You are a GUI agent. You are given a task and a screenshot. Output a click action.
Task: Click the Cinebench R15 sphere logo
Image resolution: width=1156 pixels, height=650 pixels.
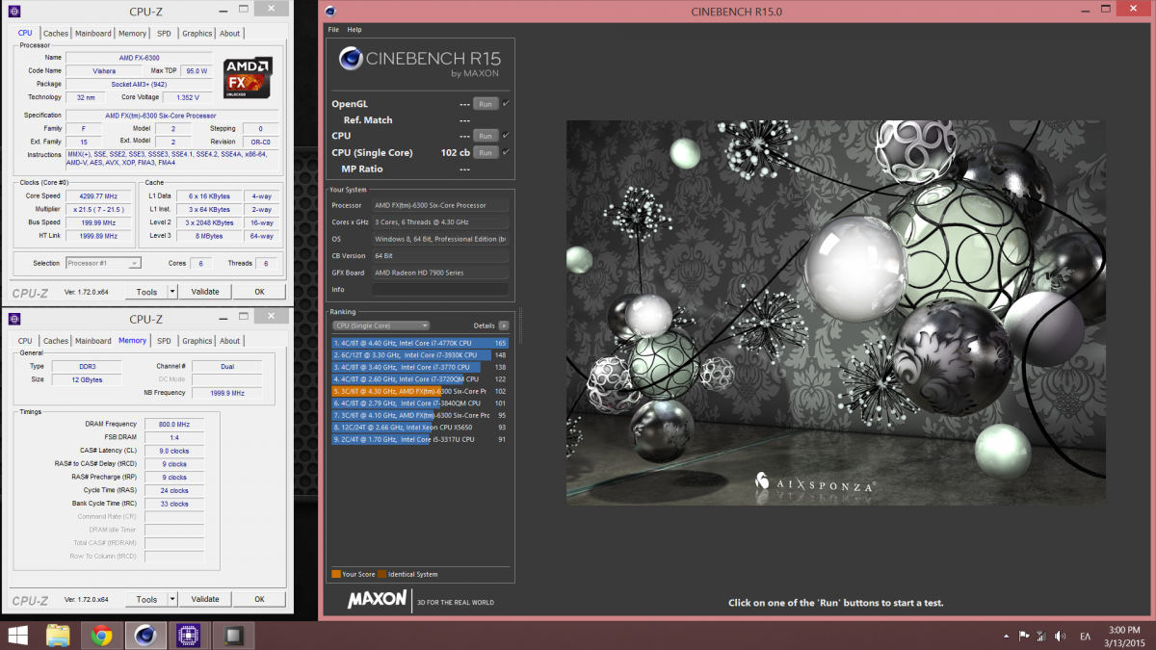pyautogui.click(x=351, y=61)
